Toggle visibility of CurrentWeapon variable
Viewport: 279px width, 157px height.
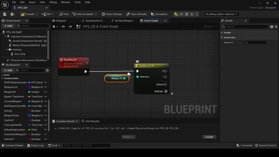[x=45, y=101]
